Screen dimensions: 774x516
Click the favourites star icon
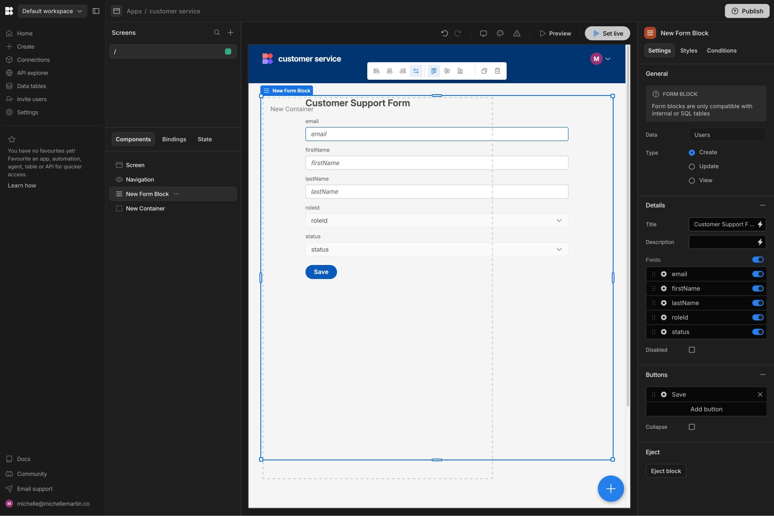point(12,139)
